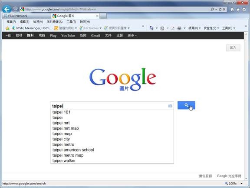Open the address bar autocomplete dropdown arrow
Image resolution: width=250 pixels, height=188 pixels.
216,10
